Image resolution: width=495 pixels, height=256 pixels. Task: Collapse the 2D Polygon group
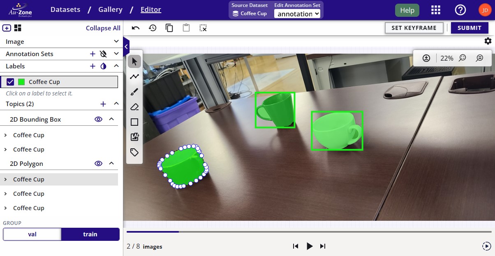111,163
